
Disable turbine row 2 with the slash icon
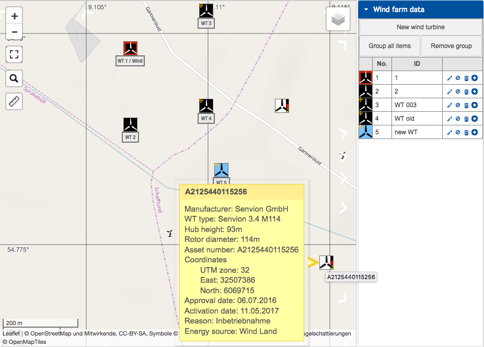click(458, 91)
